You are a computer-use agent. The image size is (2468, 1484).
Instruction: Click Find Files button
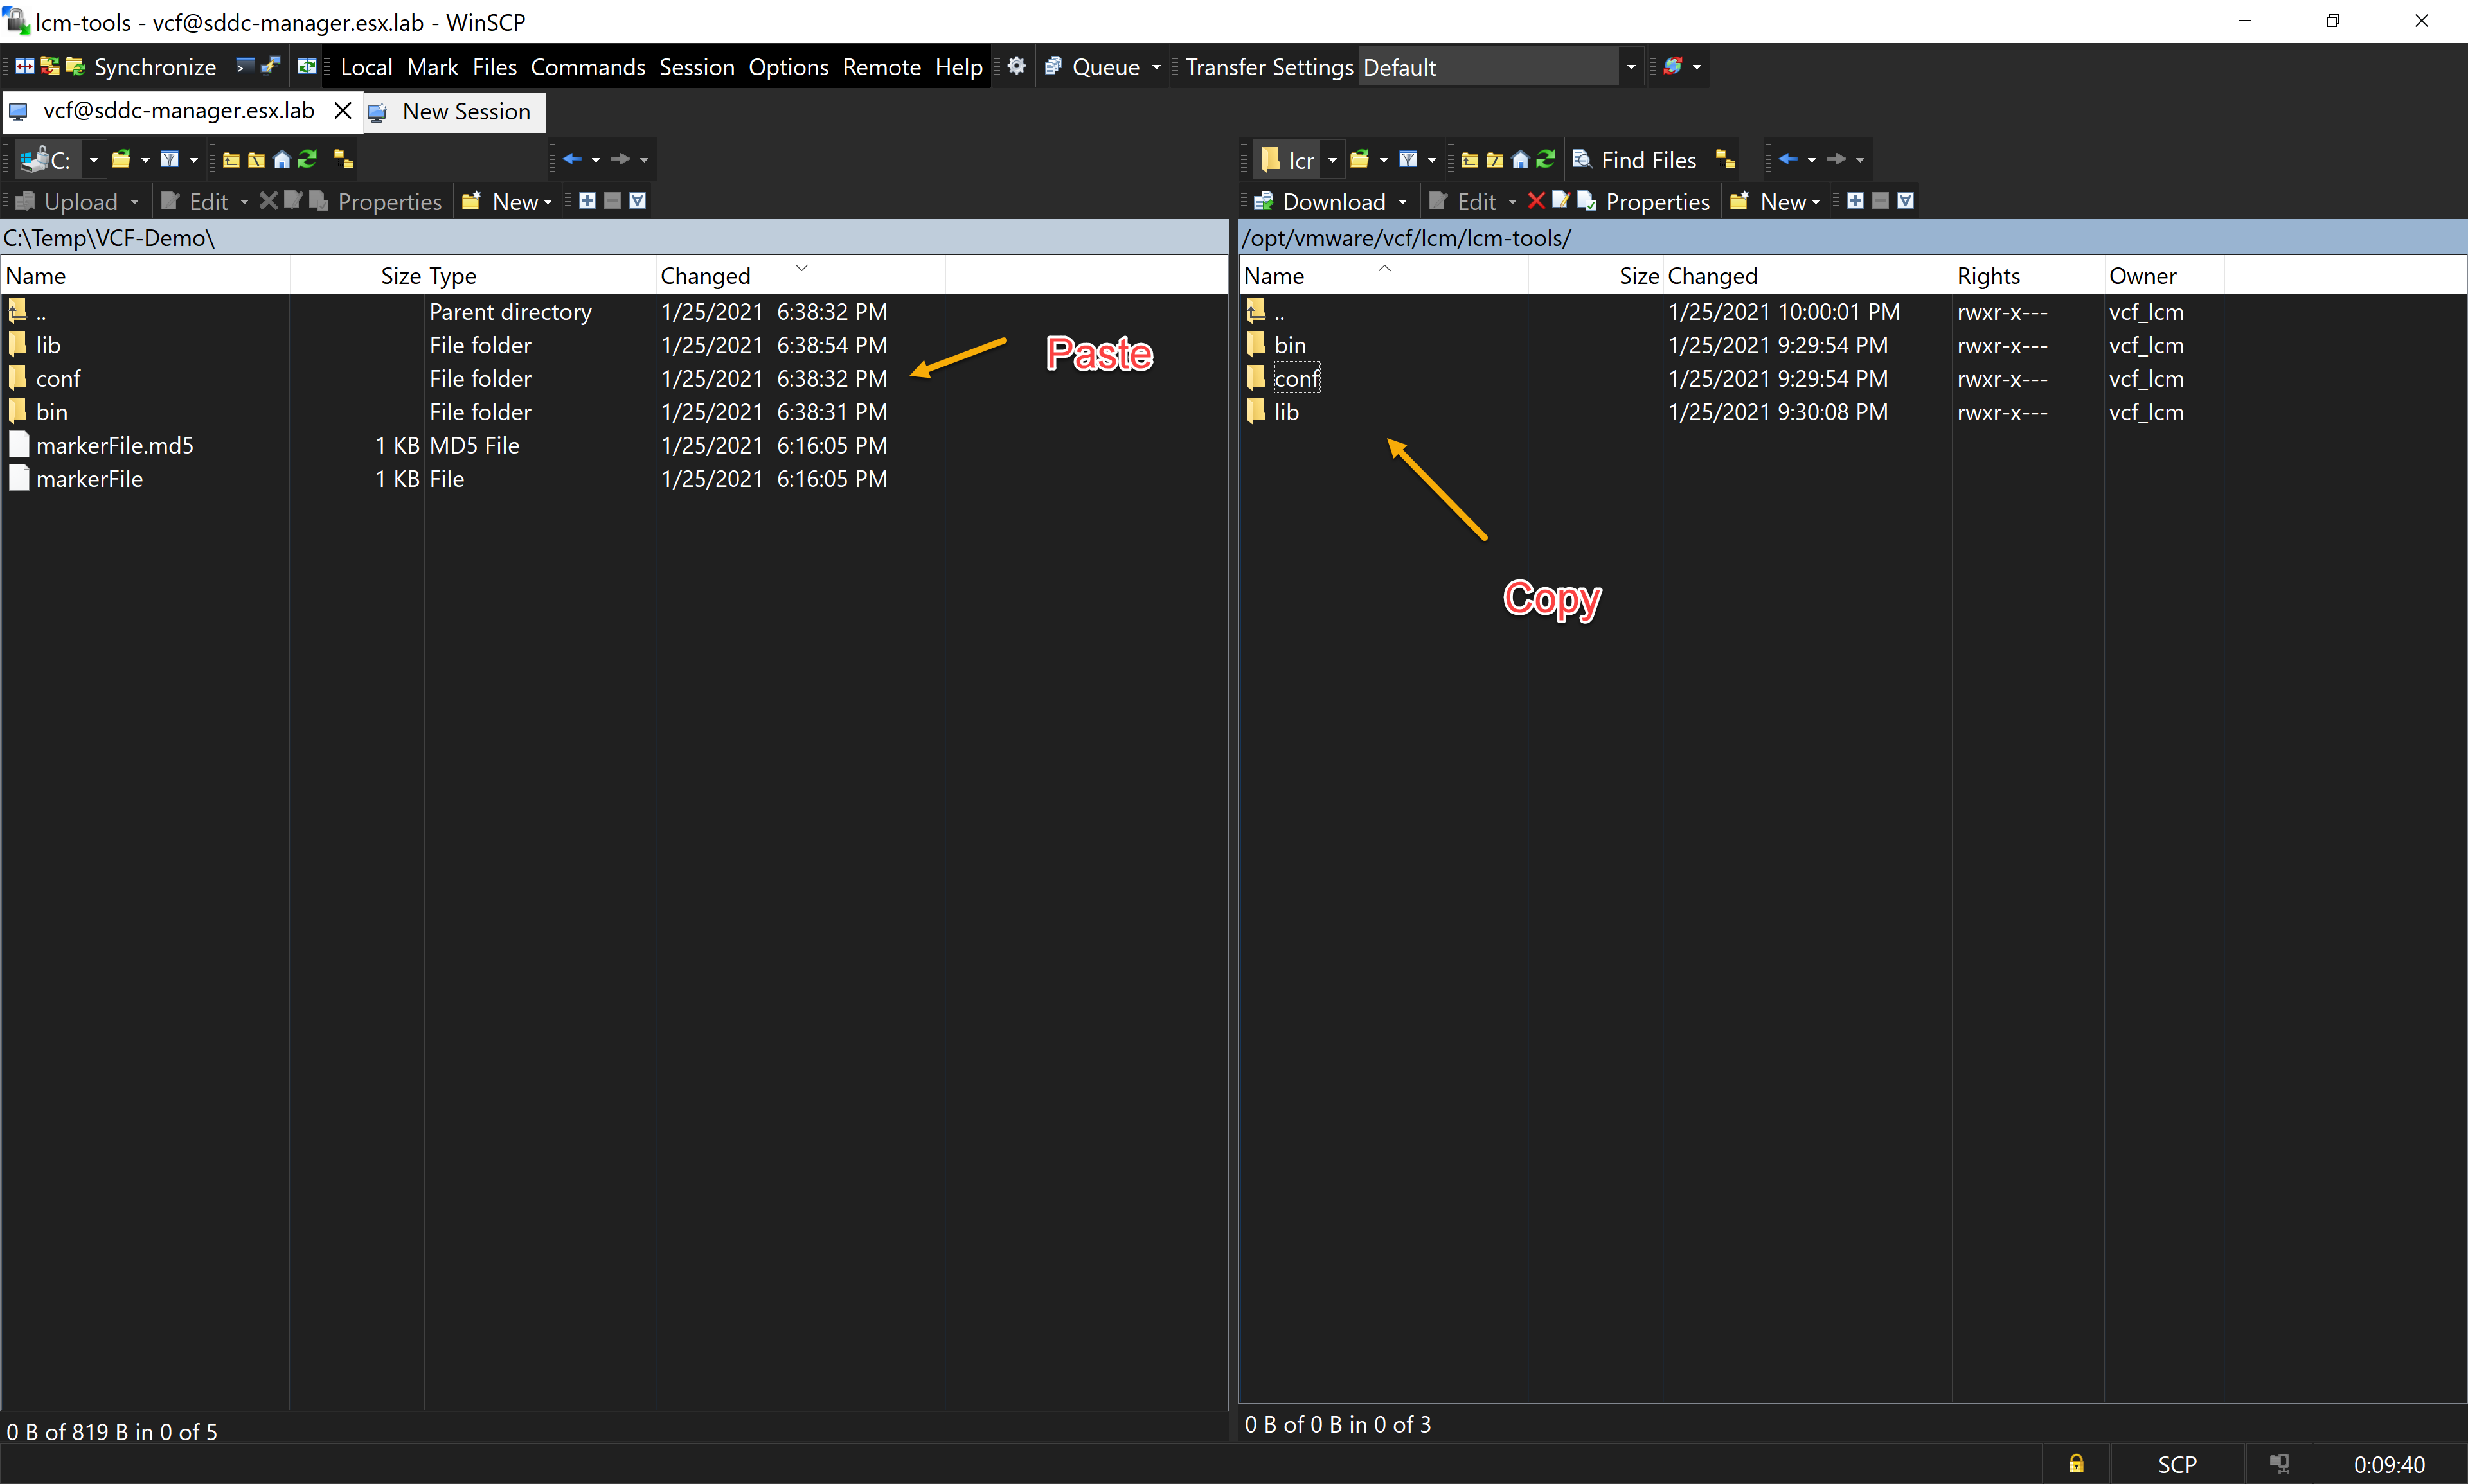(x=1634, y=160)
